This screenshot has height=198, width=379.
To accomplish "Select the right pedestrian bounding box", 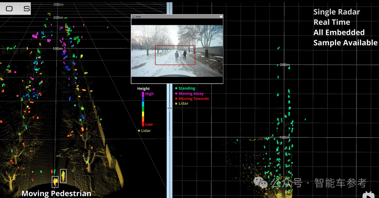I will 63,176.
